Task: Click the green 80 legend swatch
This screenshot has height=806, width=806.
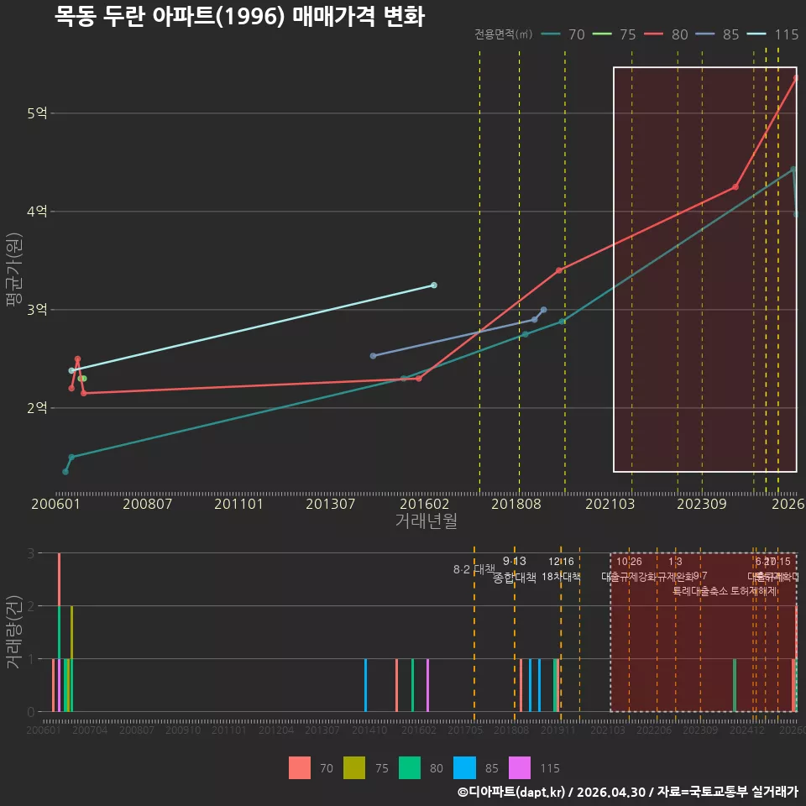Action: (409, 768)
